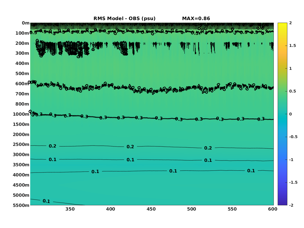This screenshot has width=304, height=228.
Task: Click the dark purple bottom of the colorbar
Action: [282, 204]
